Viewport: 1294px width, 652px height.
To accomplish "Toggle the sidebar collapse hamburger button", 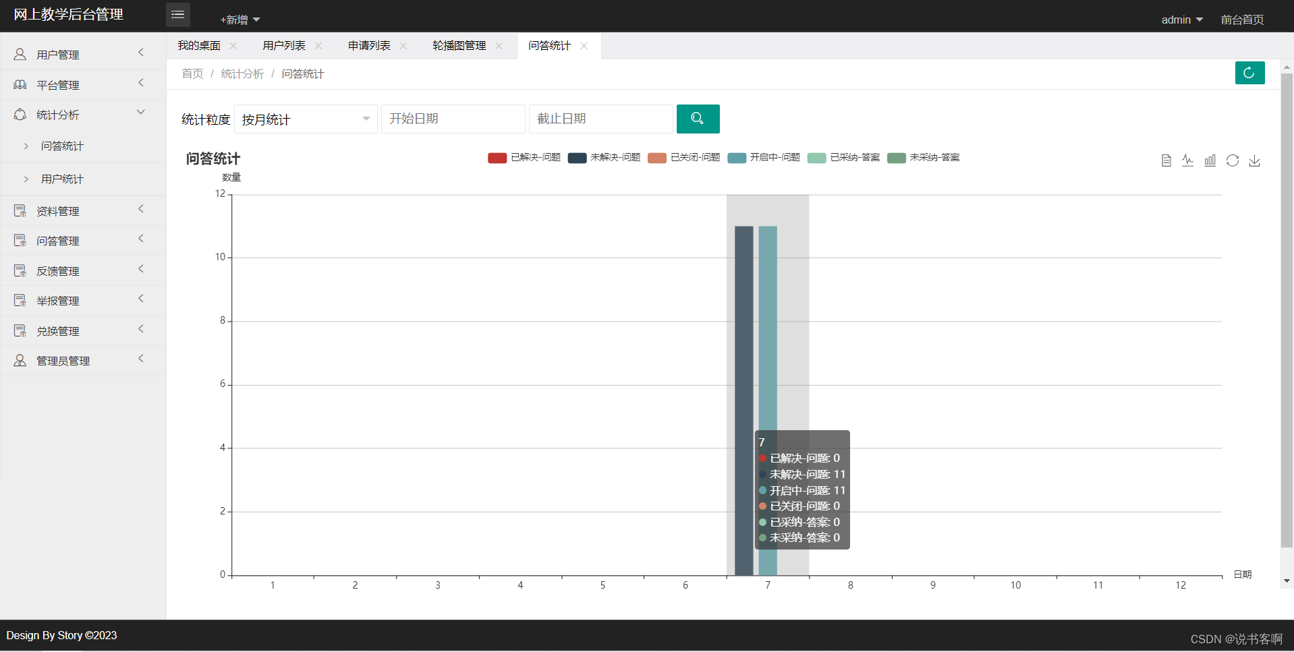I will pyautogui.click(x=177, y=15).
